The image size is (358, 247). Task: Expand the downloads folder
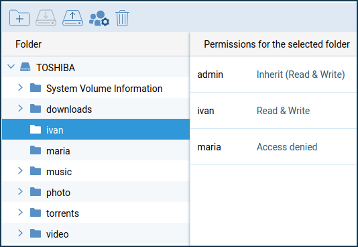(20, 108)
